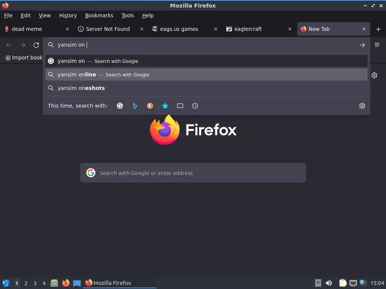This screenshot has height=289, width=386.
Task: Open new tab page personalize gear
Action: click(374, 75)
